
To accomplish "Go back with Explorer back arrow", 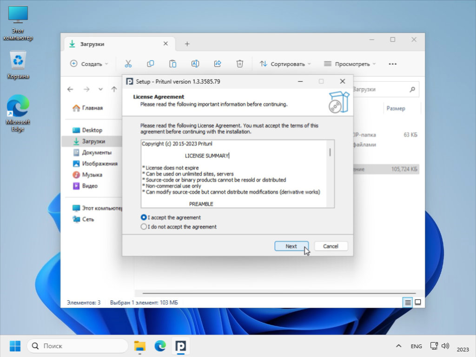I will [71, 89].
